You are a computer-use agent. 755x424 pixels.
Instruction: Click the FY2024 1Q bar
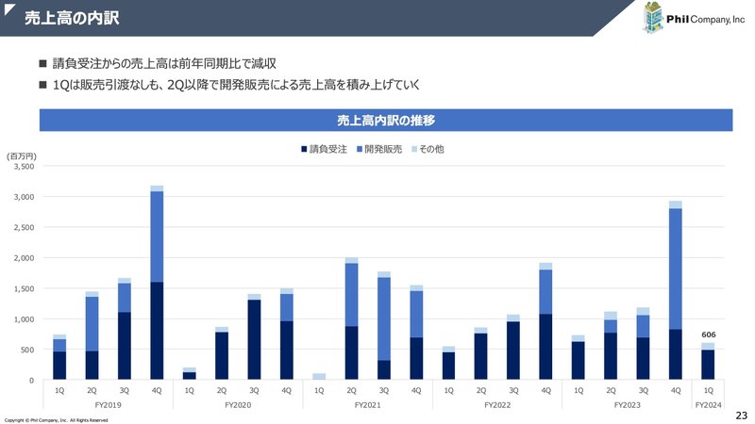[708, 362]
